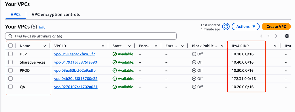Select the SharedServices VPC checkbox

[x=11, y=62]
